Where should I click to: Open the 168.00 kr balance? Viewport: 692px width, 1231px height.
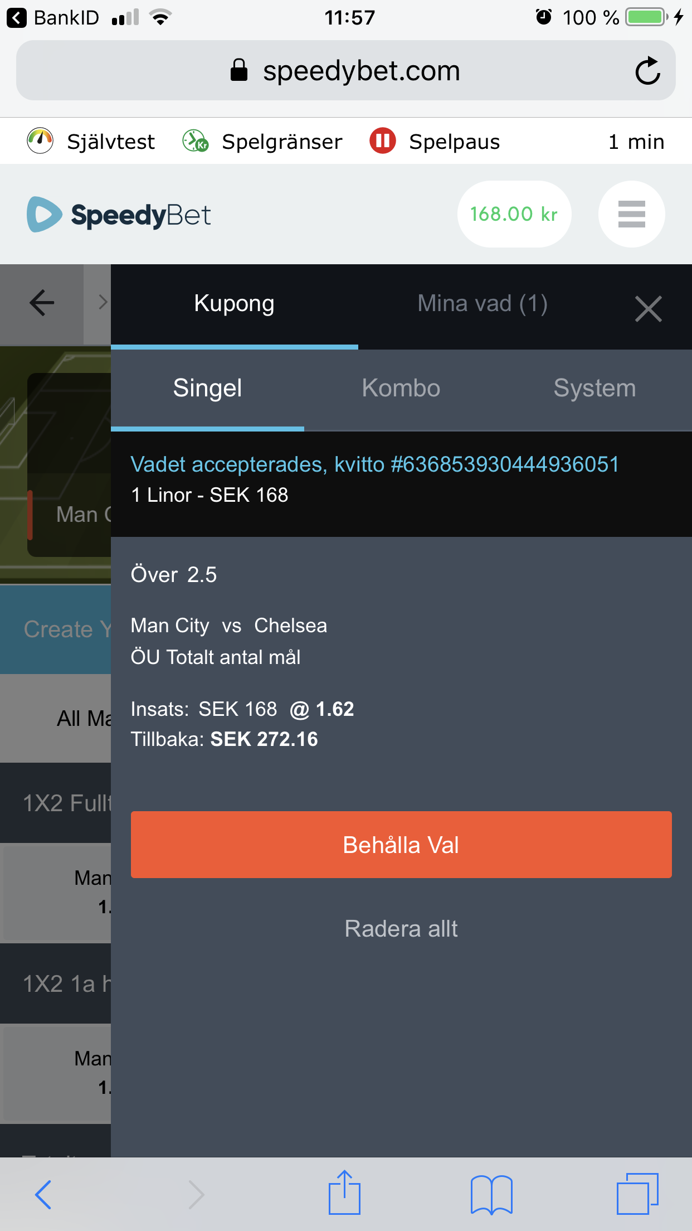point(514,214)
